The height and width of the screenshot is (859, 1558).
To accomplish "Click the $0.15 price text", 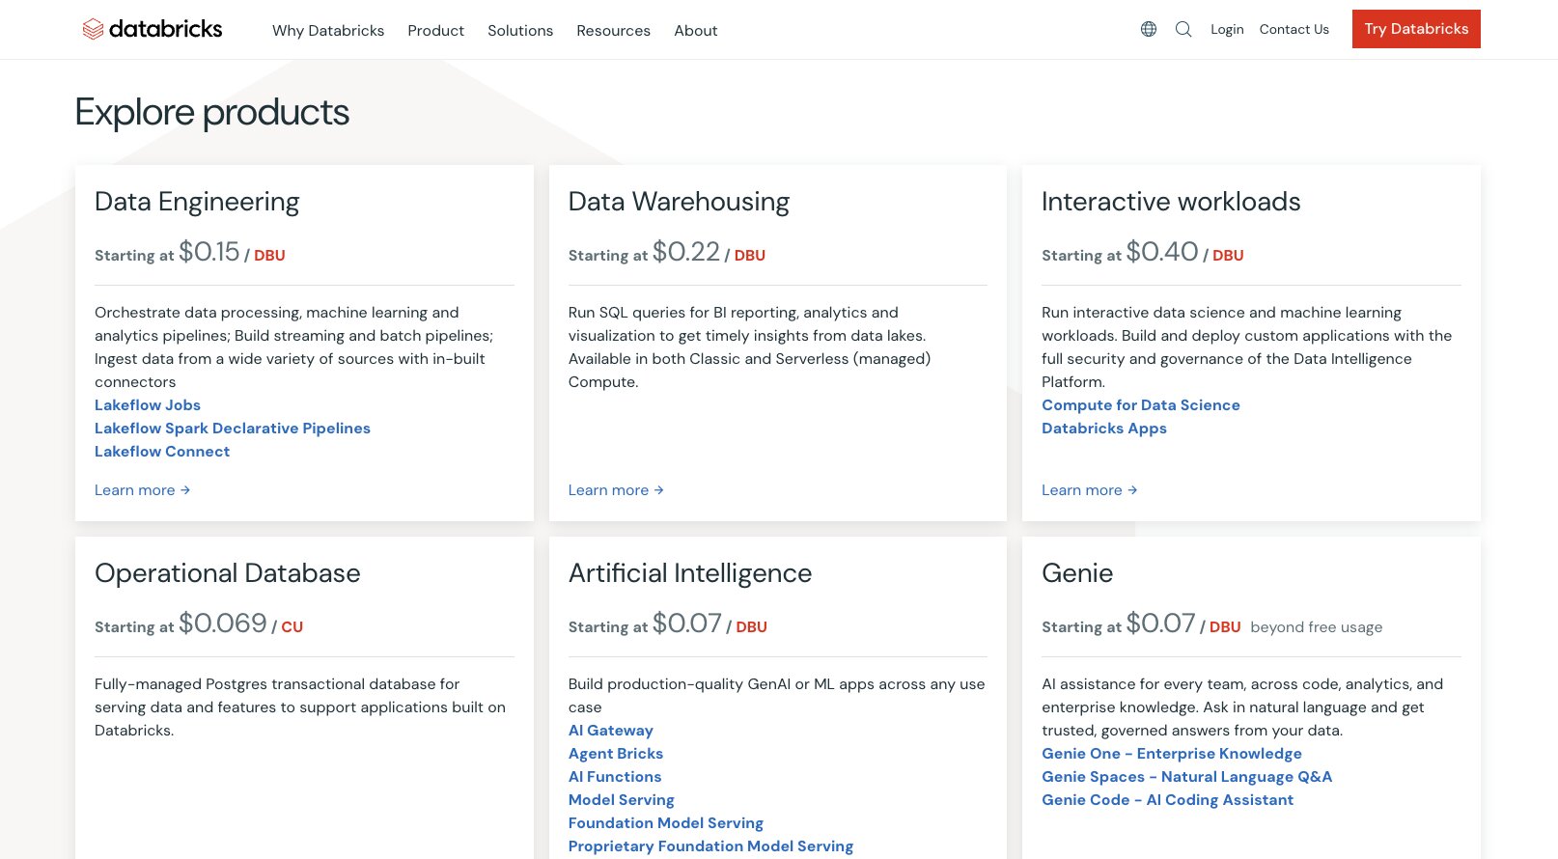I will point(209,252).
